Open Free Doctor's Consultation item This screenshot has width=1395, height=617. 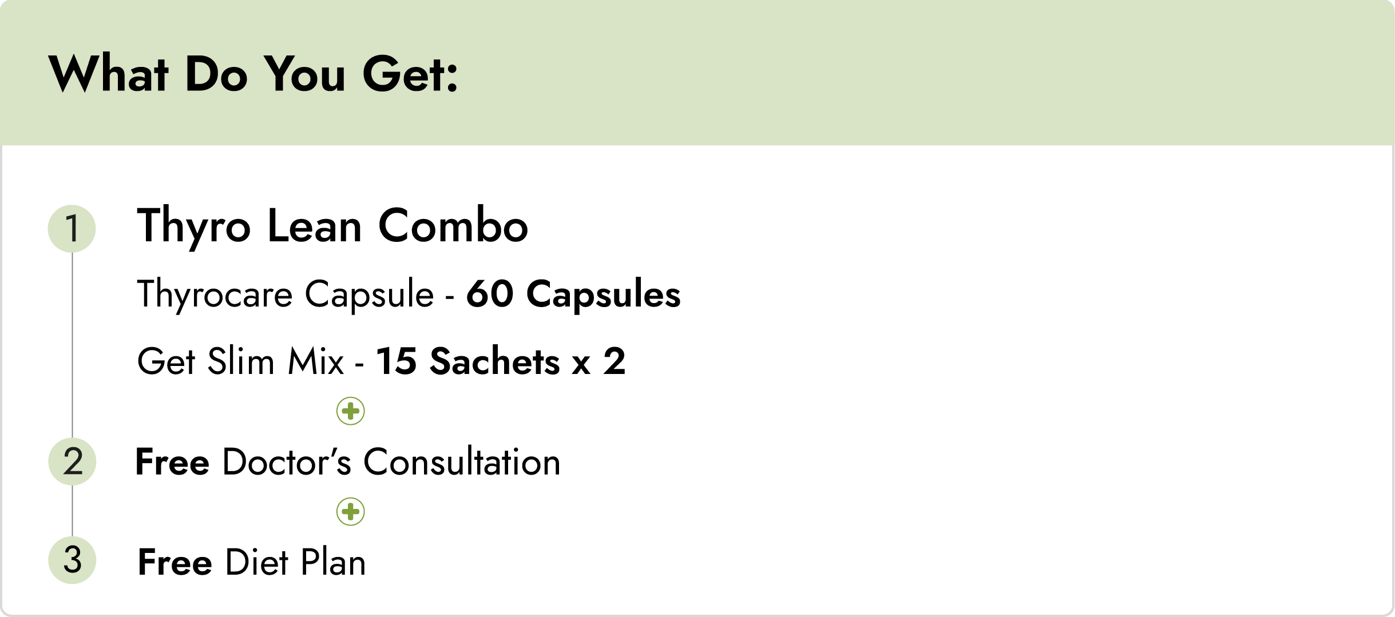[347, 462]
